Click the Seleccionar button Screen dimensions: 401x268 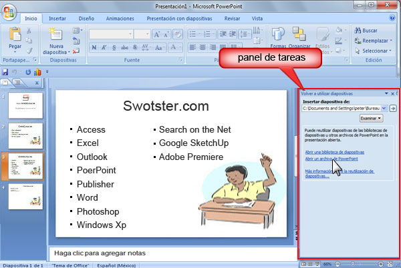(x=373, y=51)
